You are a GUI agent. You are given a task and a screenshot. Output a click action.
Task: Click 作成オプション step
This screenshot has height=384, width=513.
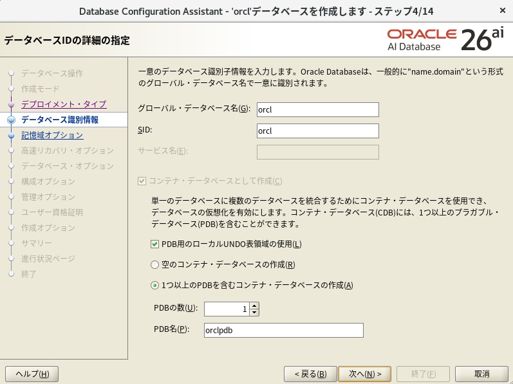(x=48, y=228)
